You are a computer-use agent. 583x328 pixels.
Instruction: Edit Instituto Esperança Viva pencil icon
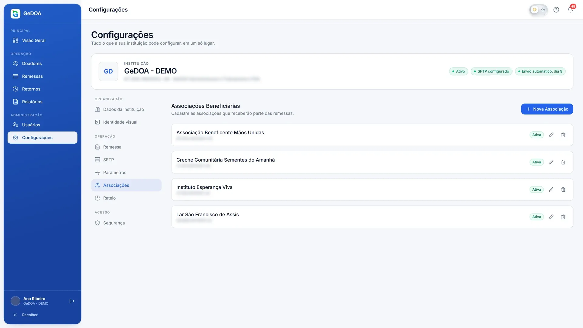(x=551, y=190)
